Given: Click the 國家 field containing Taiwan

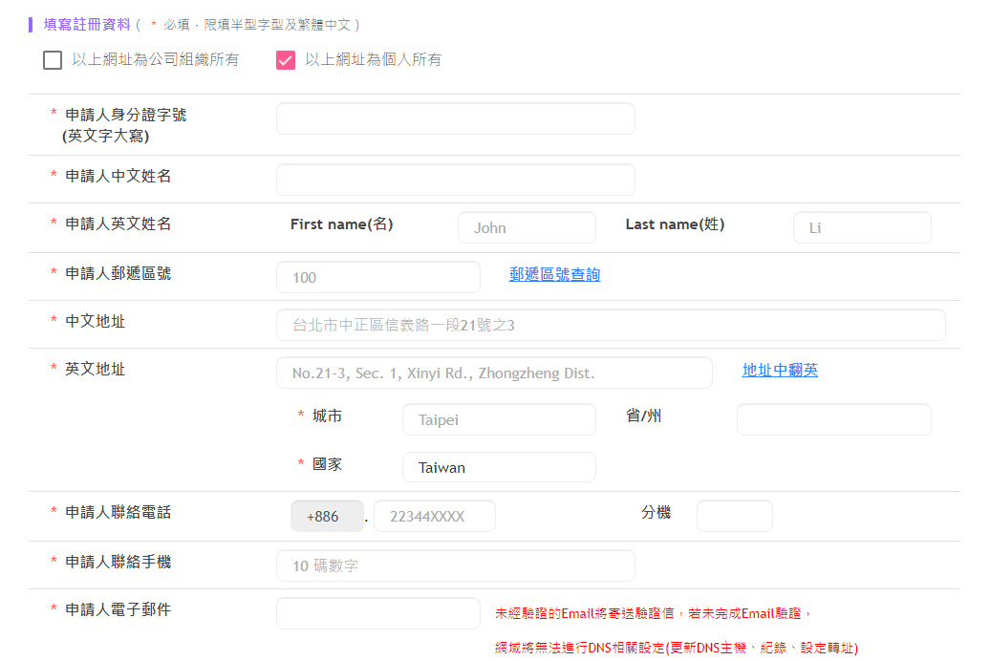Looking at the screenshot, I should tap(499, 468).
